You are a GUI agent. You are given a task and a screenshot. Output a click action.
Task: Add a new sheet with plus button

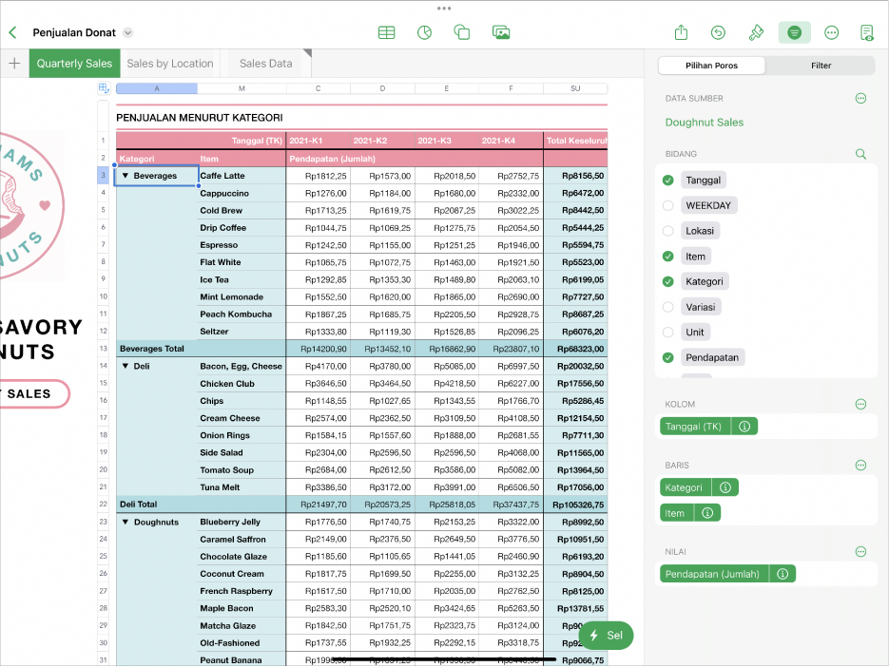click(x=14, y=64)
